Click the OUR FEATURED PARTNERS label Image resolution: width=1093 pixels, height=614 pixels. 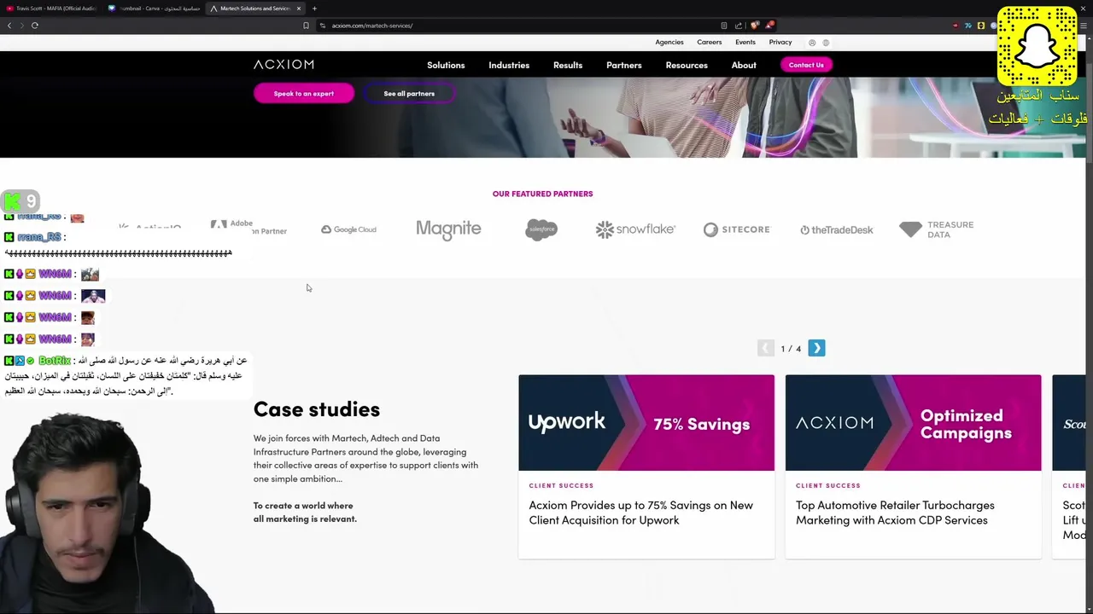tap(542, 194)
